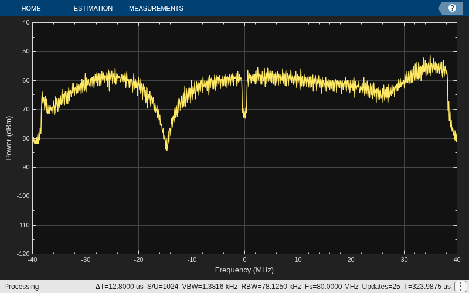
Task: Click the 40 tick label on frequency axis
Action: (457, 260)
